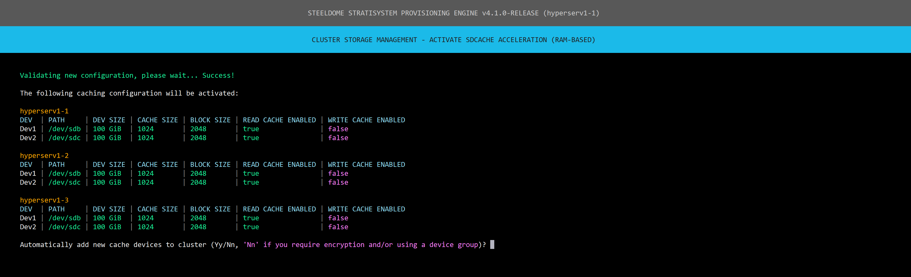
Task: Click Dev2 block size 2048 under hyperserv1-3
Action: coord(198,227)
